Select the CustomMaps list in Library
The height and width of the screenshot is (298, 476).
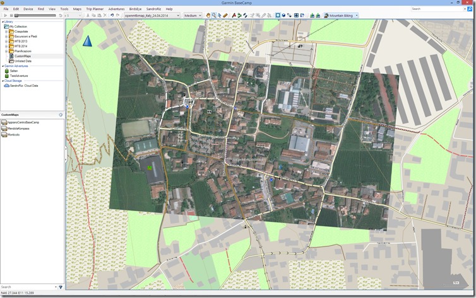(x=23, y=56)
